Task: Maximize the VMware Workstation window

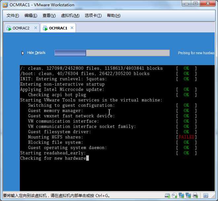Action: click(x=196, y=4)
